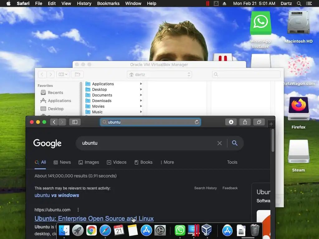Select Applications in Finder sidebar

point(56,101)
